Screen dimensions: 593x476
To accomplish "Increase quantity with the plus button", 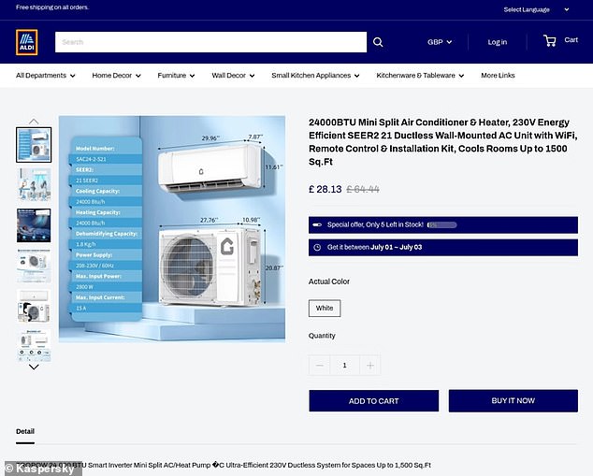I will [x=370, y=366].
